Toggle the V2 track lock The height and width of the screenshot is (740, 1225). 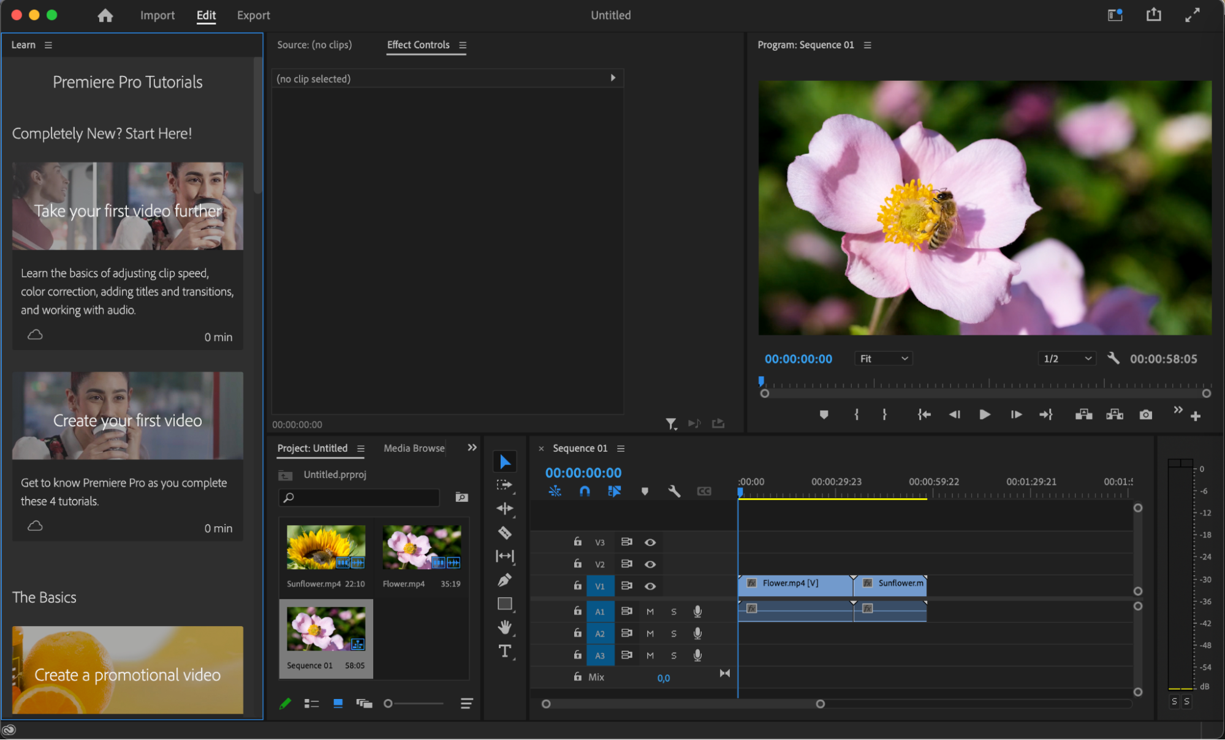[x=577, y=564]
